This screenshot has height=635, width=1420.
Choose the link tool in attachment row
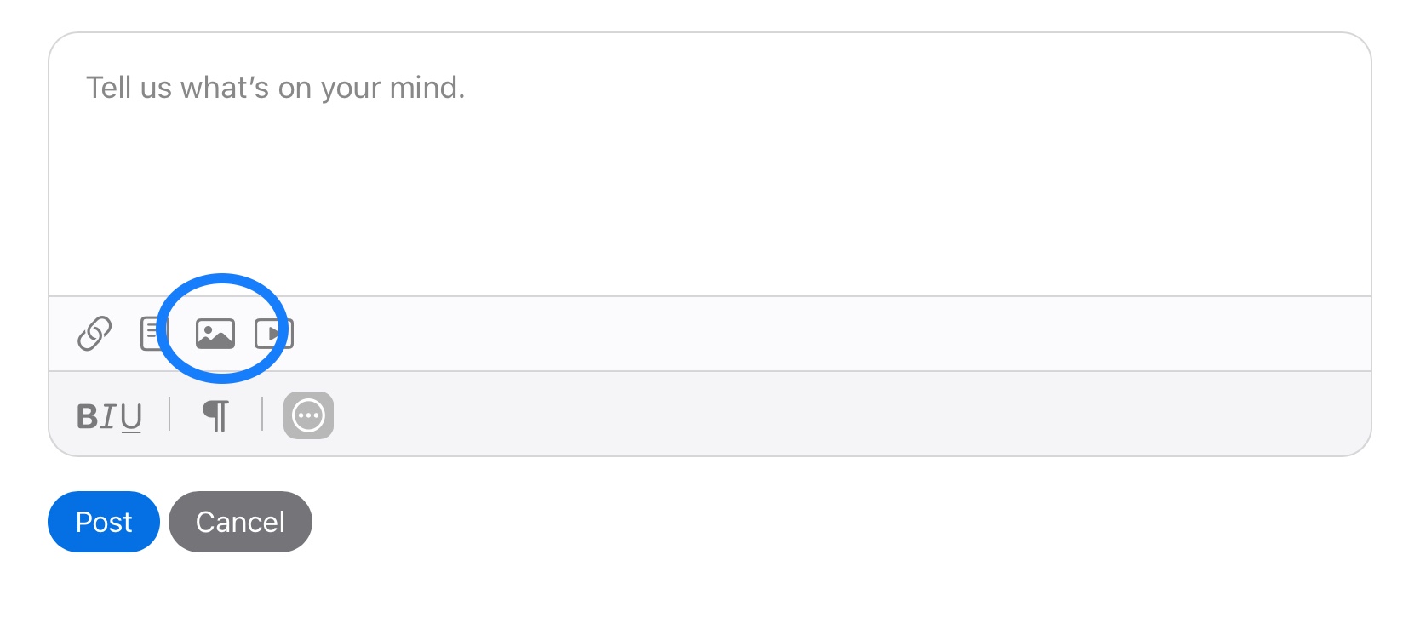point(94,334)
